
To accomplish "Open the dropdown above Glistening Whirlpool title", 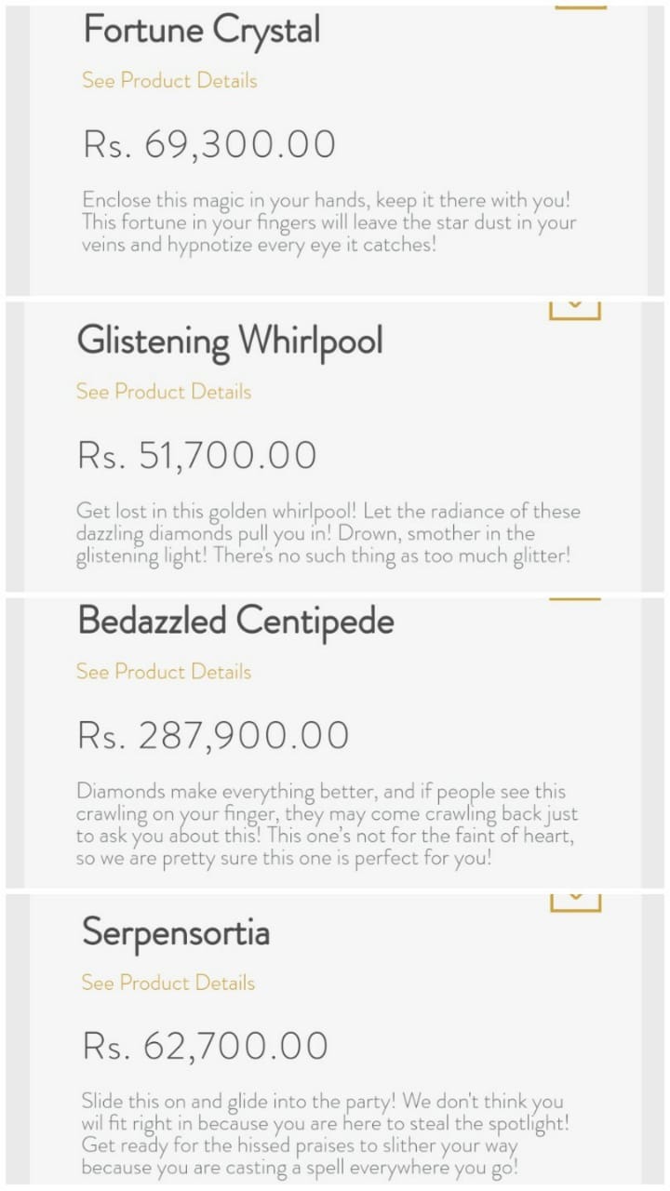I will (x=574, y=309).
